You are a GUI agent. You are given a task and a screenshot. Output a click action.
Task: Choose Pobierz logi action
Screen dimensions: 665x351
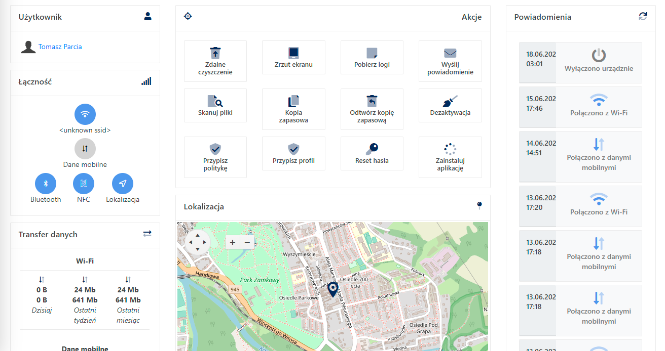[372, 57]
